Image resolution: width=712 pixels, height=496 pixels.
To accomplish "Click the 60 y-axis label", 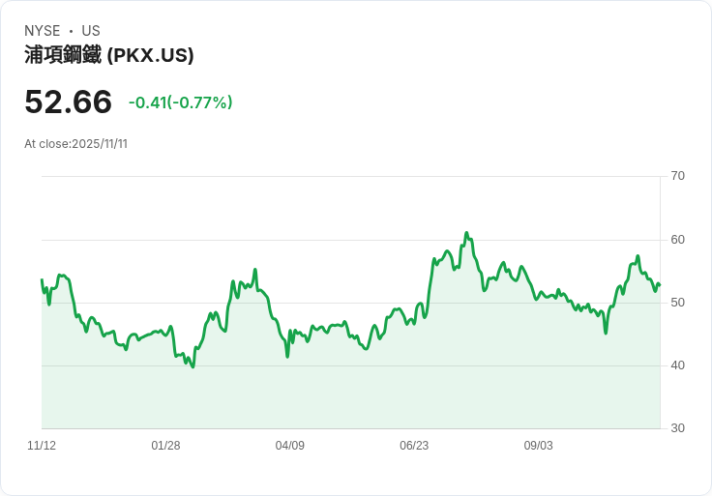I will [678, 240].
